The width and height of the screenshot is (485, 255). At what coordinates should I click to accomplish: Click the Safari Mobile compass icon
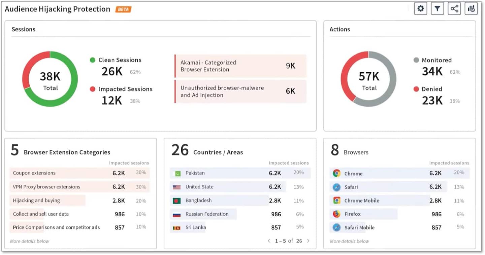[x=336, y=227]
